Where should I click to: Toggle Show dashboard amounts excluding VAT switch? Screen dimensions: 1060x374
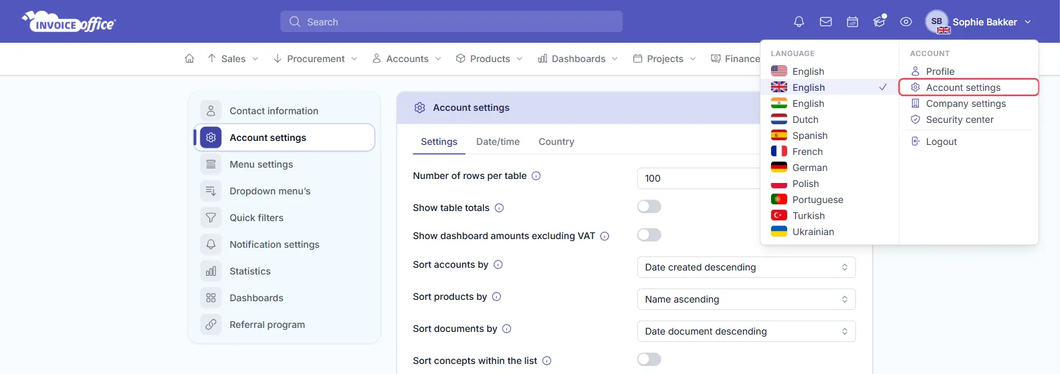click(x=649, y=234)
